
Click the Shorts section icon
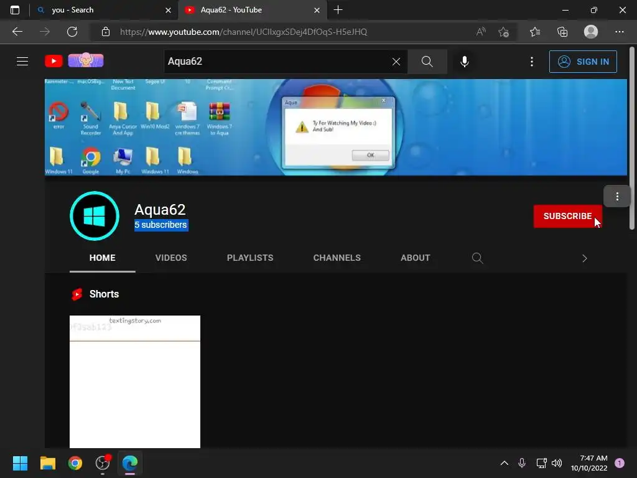tap(77, 294)
